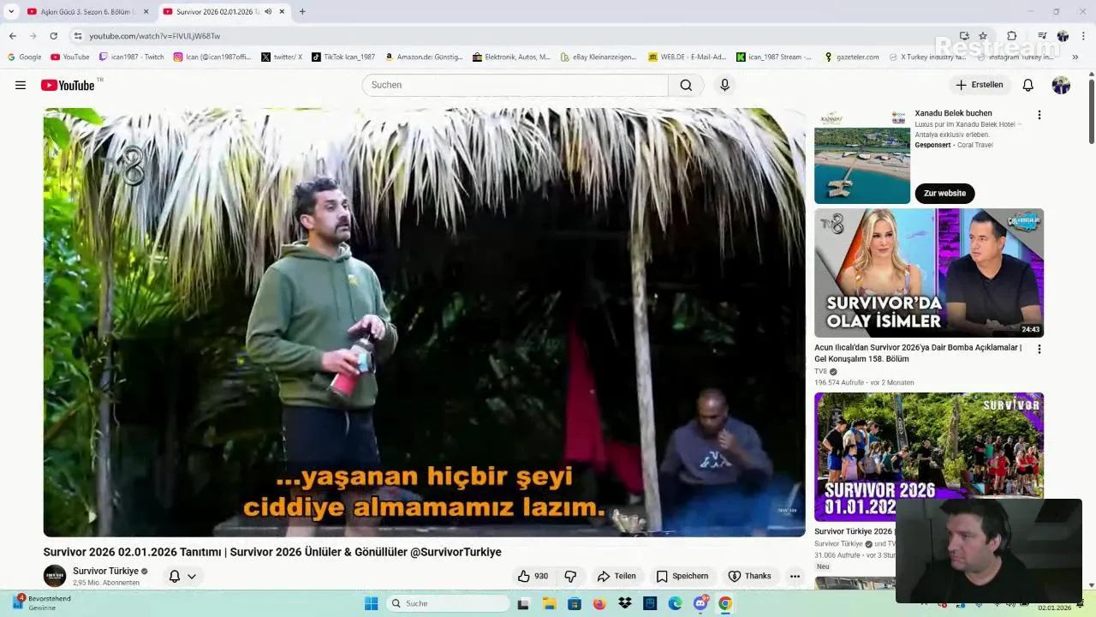Viewport: 1096px width, 617px height.
Task: Open the account avatar menu on YouTube
Action: [x=1061, y=85]
